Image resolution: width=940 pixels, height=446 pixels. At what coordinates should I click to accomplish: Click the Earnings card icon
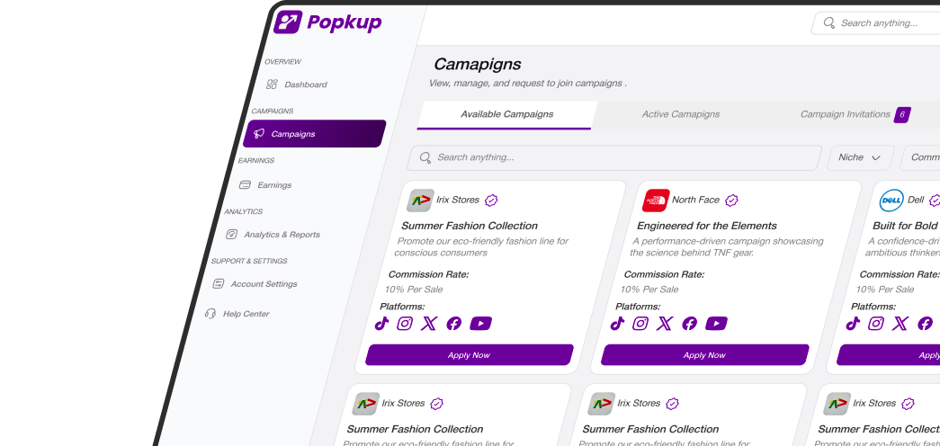click(x=245, y=185)
